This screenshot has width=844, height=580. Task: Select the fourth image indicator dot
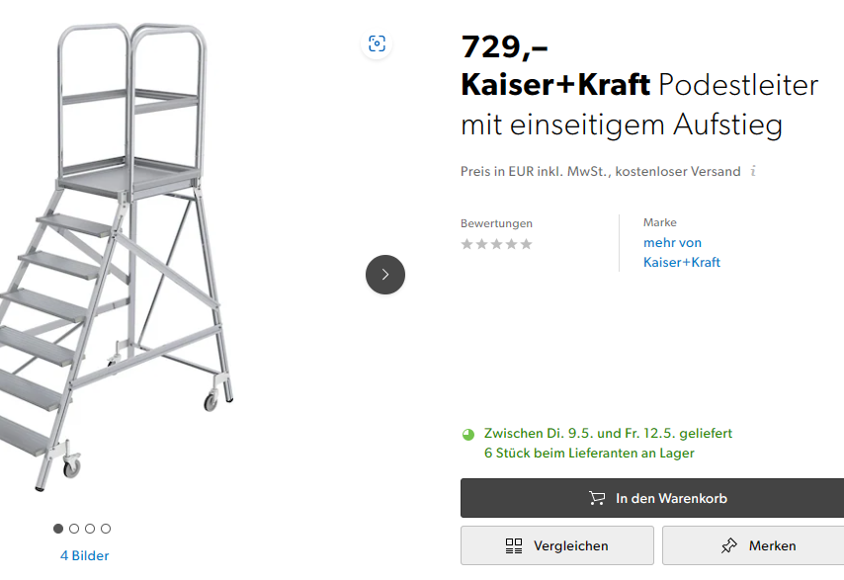[x=106, y=529]
